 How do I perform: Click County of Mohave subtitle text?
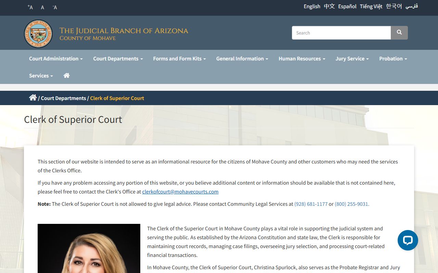coord(88,38)
